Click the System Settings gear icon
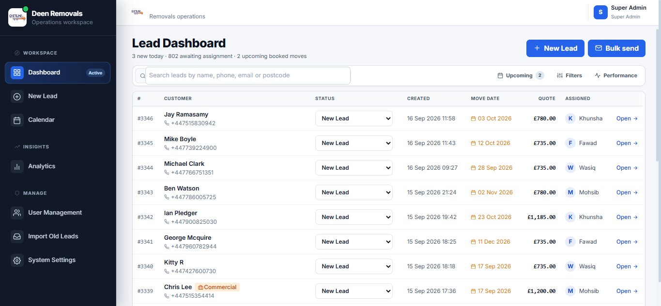Screen dimensions: 661x306 pyautogui.click(x=17, y=260)
